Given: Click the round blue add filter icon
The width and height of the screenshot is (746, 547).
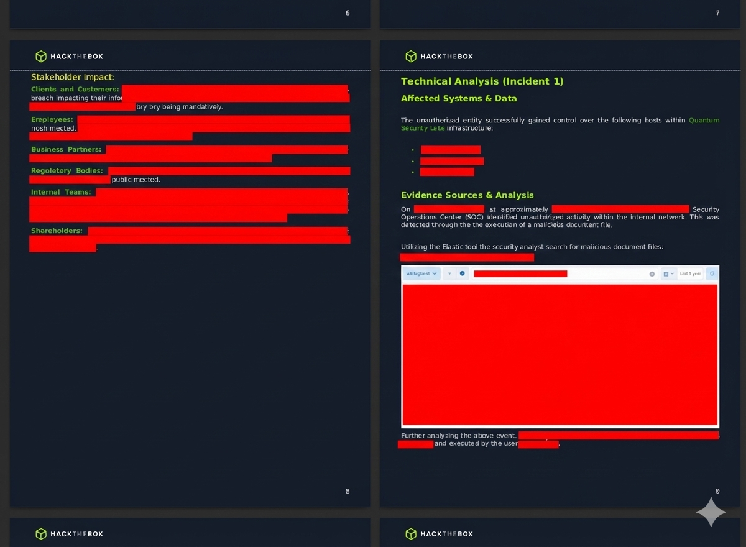Looking at the screenshot, I should pos(462,273).
